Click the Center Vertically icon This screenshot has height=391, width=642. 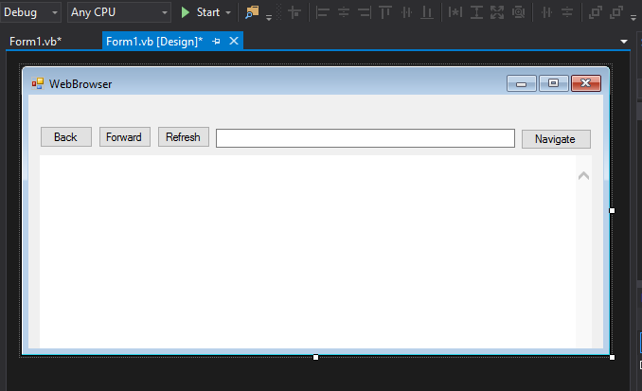[567, 12]
